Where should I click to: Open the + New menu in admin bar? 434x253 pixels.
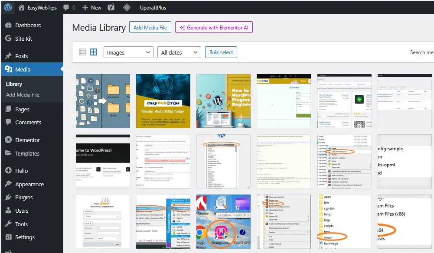tap(91, 7)
